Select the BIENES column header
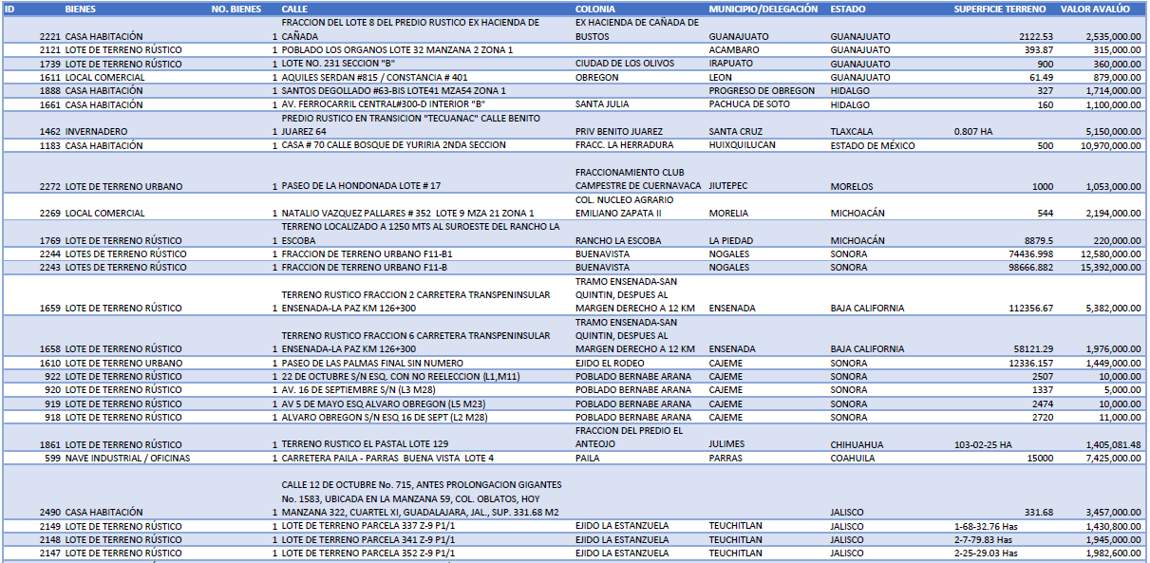Image resolution: width=1150 pixels, height=563 pixels. click(x=82, y=9)
